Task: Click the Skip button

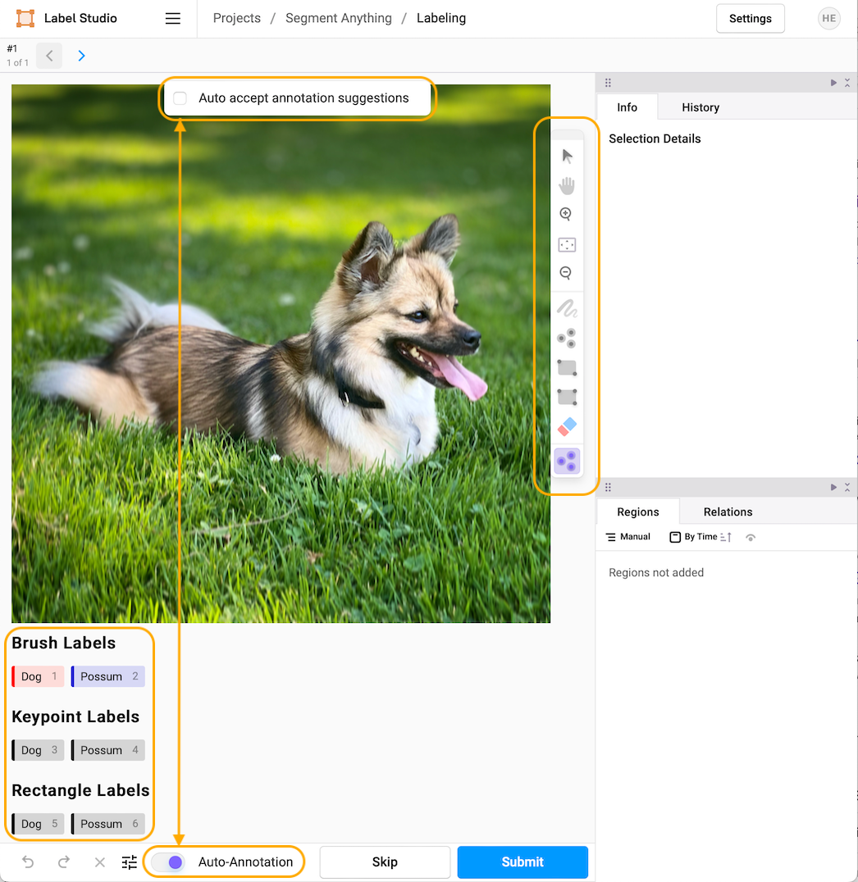Action: click(385, 862)
